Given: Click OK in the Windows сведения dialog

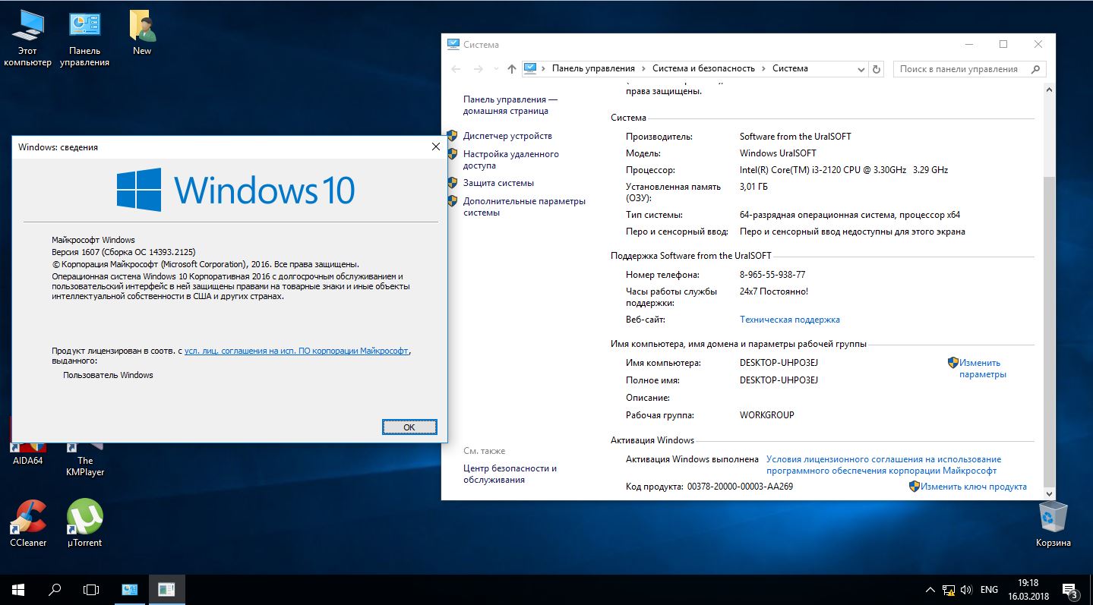Looking at the screenshot, I should [409, 427].
